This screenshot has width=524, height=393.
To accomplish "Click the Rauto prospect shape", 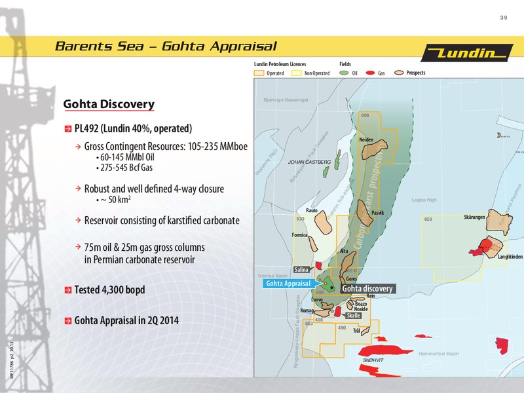I will [x=323, y=223].
